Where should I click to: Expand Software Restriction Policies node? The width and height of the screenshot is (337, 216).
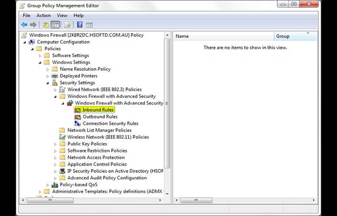tap(55, 151)
